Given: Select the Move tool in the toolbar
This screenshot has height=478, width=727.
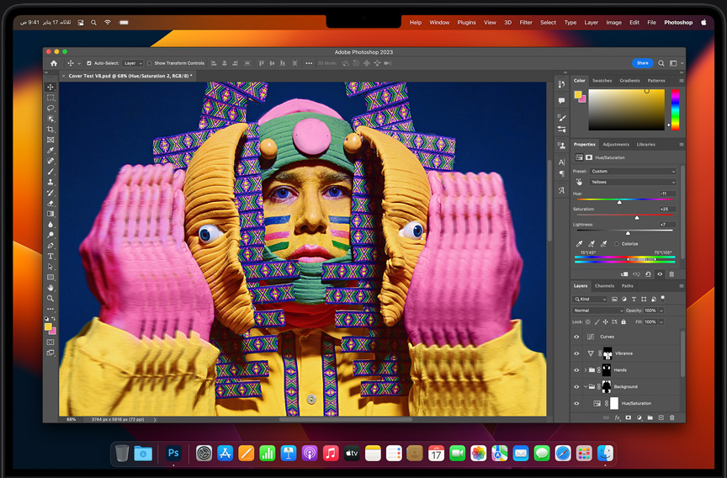Looking at the screenshot, I should point(50,88).
